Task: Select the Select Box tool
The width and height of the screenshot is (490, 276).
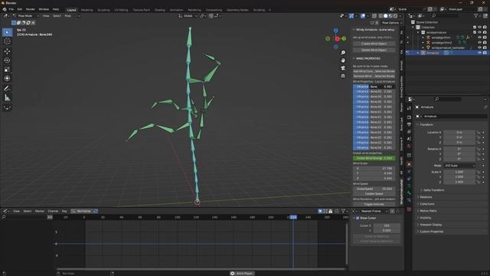Action: tap(7, 32)
